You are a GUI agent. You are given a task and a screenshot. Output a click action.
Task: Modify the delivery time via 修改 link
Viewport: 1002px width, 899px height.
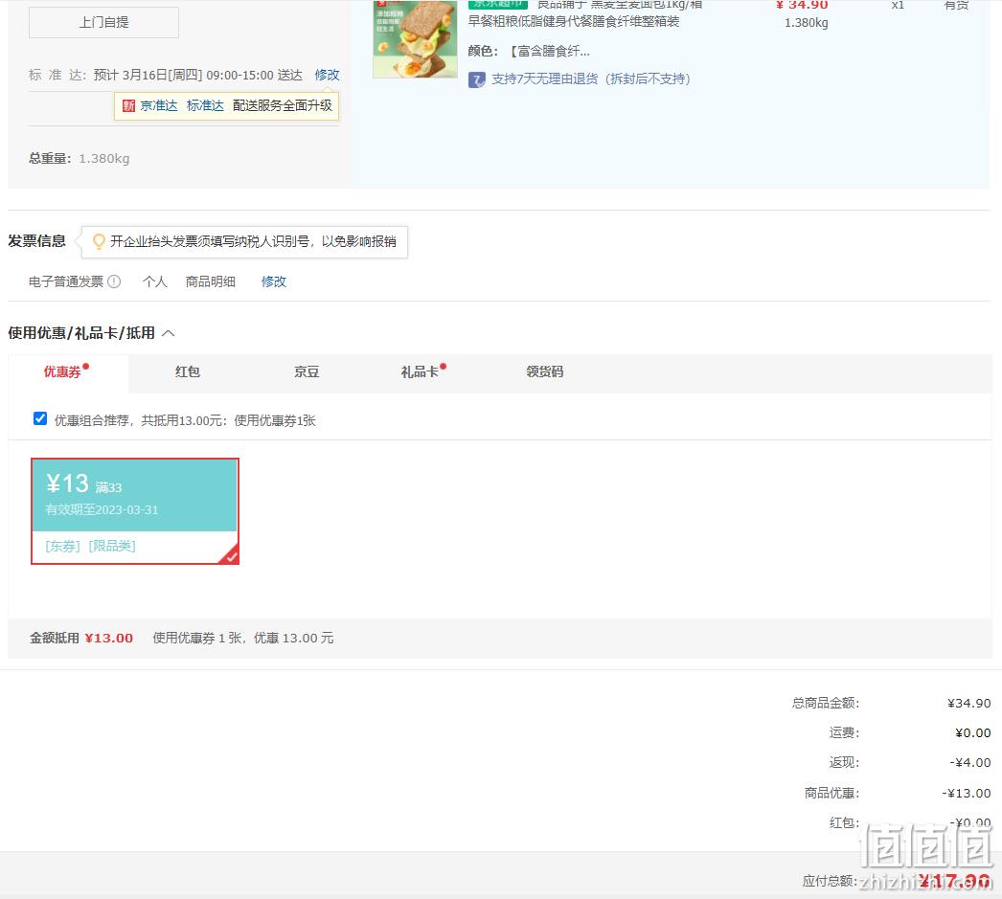pyautogui.click(x=327, y=75)
